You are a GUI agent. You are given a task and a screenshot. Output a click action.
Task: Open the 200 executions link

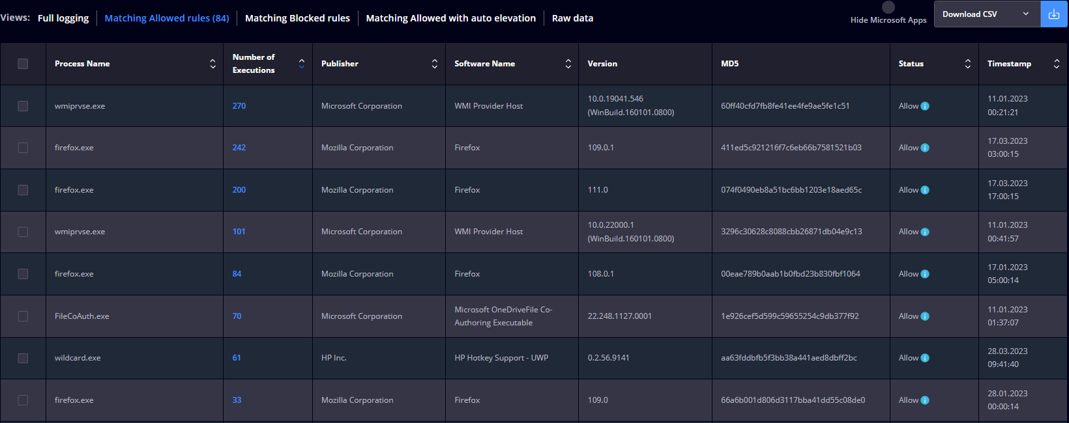tap(239, 190)
